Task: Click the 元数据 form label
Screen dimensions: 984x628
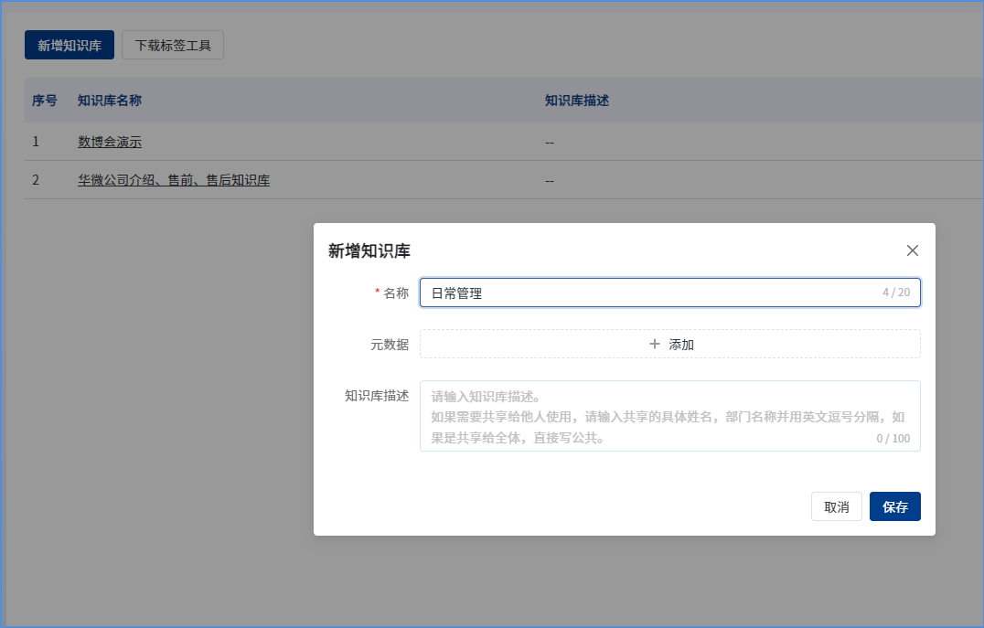Action: pos(389,345)
